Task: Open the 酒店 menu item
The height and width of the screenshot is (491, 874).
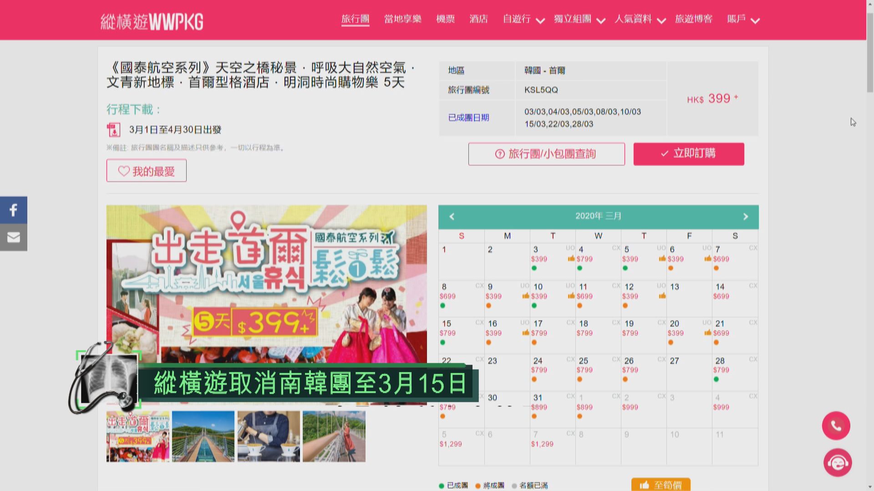Action: point(478,20)
